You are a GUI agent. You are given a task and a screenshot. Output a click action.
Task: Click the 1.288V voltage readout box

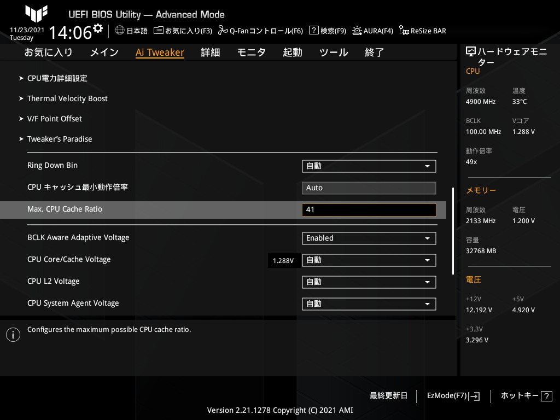coord(283,261)
